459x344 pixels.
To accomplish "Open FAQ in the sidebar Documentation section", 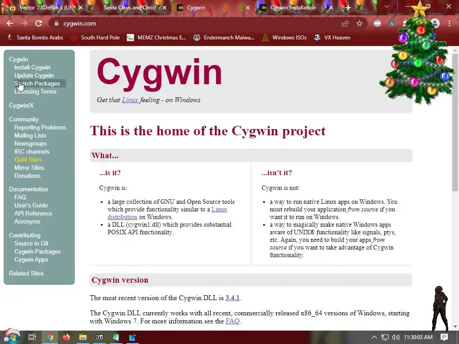I will tap(20, 197).
